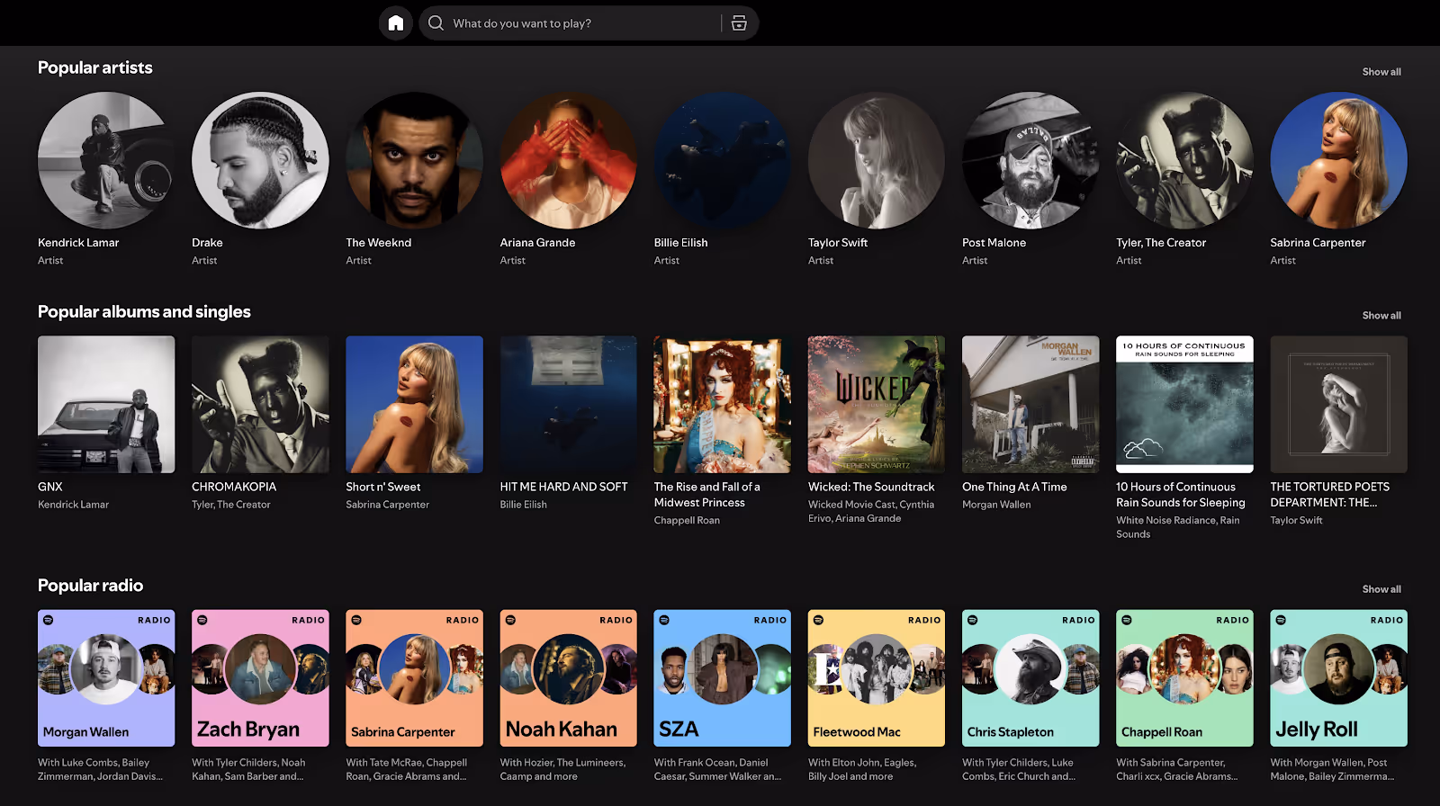Image resolution: width=1440 pixels, height=806 pixels.
Task: Click the 'GNX' album title text
Action: 50,487
